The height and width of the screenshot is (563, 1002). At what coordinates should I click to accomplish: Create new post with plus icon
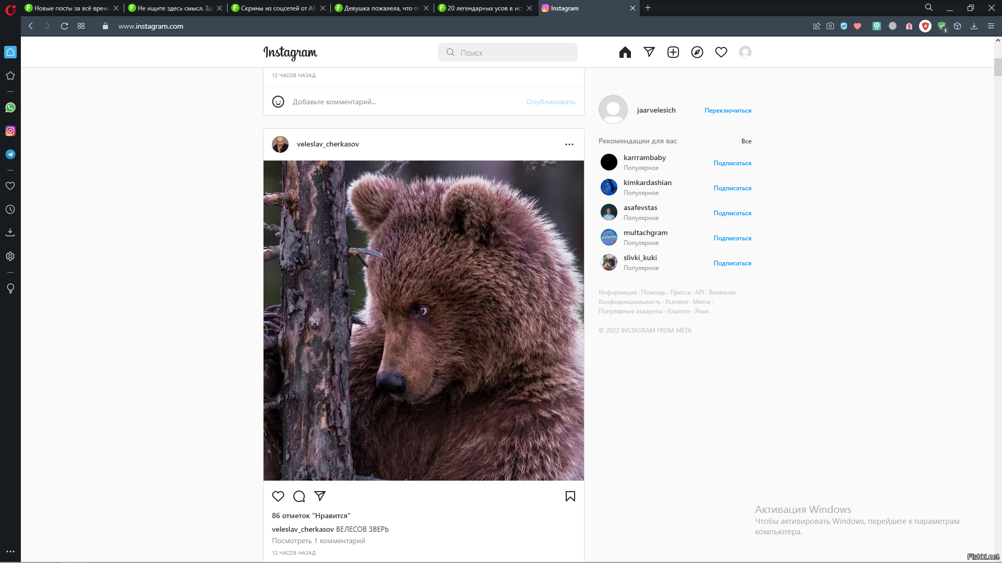673,52
